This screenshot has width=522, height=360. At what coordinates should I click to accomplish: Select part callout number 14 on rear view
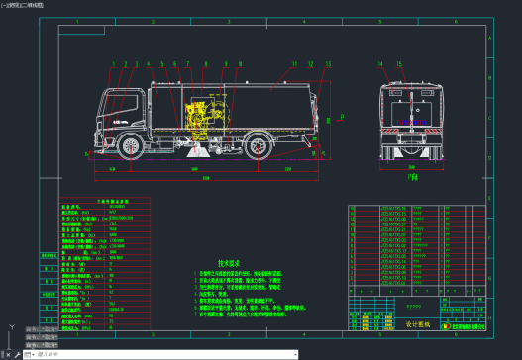[380, 64]
